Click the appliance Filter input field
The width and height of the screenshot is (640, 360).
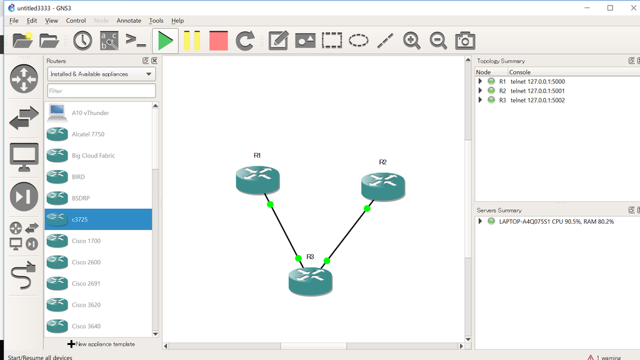[x=101, y=91]
